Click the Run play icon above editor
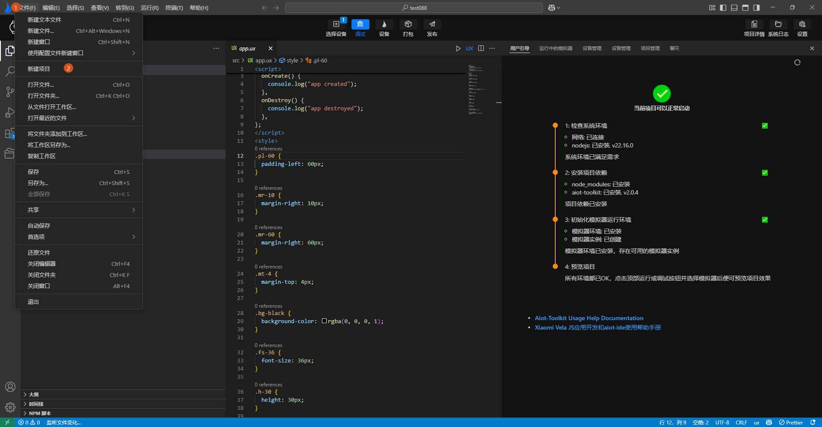 458,48
